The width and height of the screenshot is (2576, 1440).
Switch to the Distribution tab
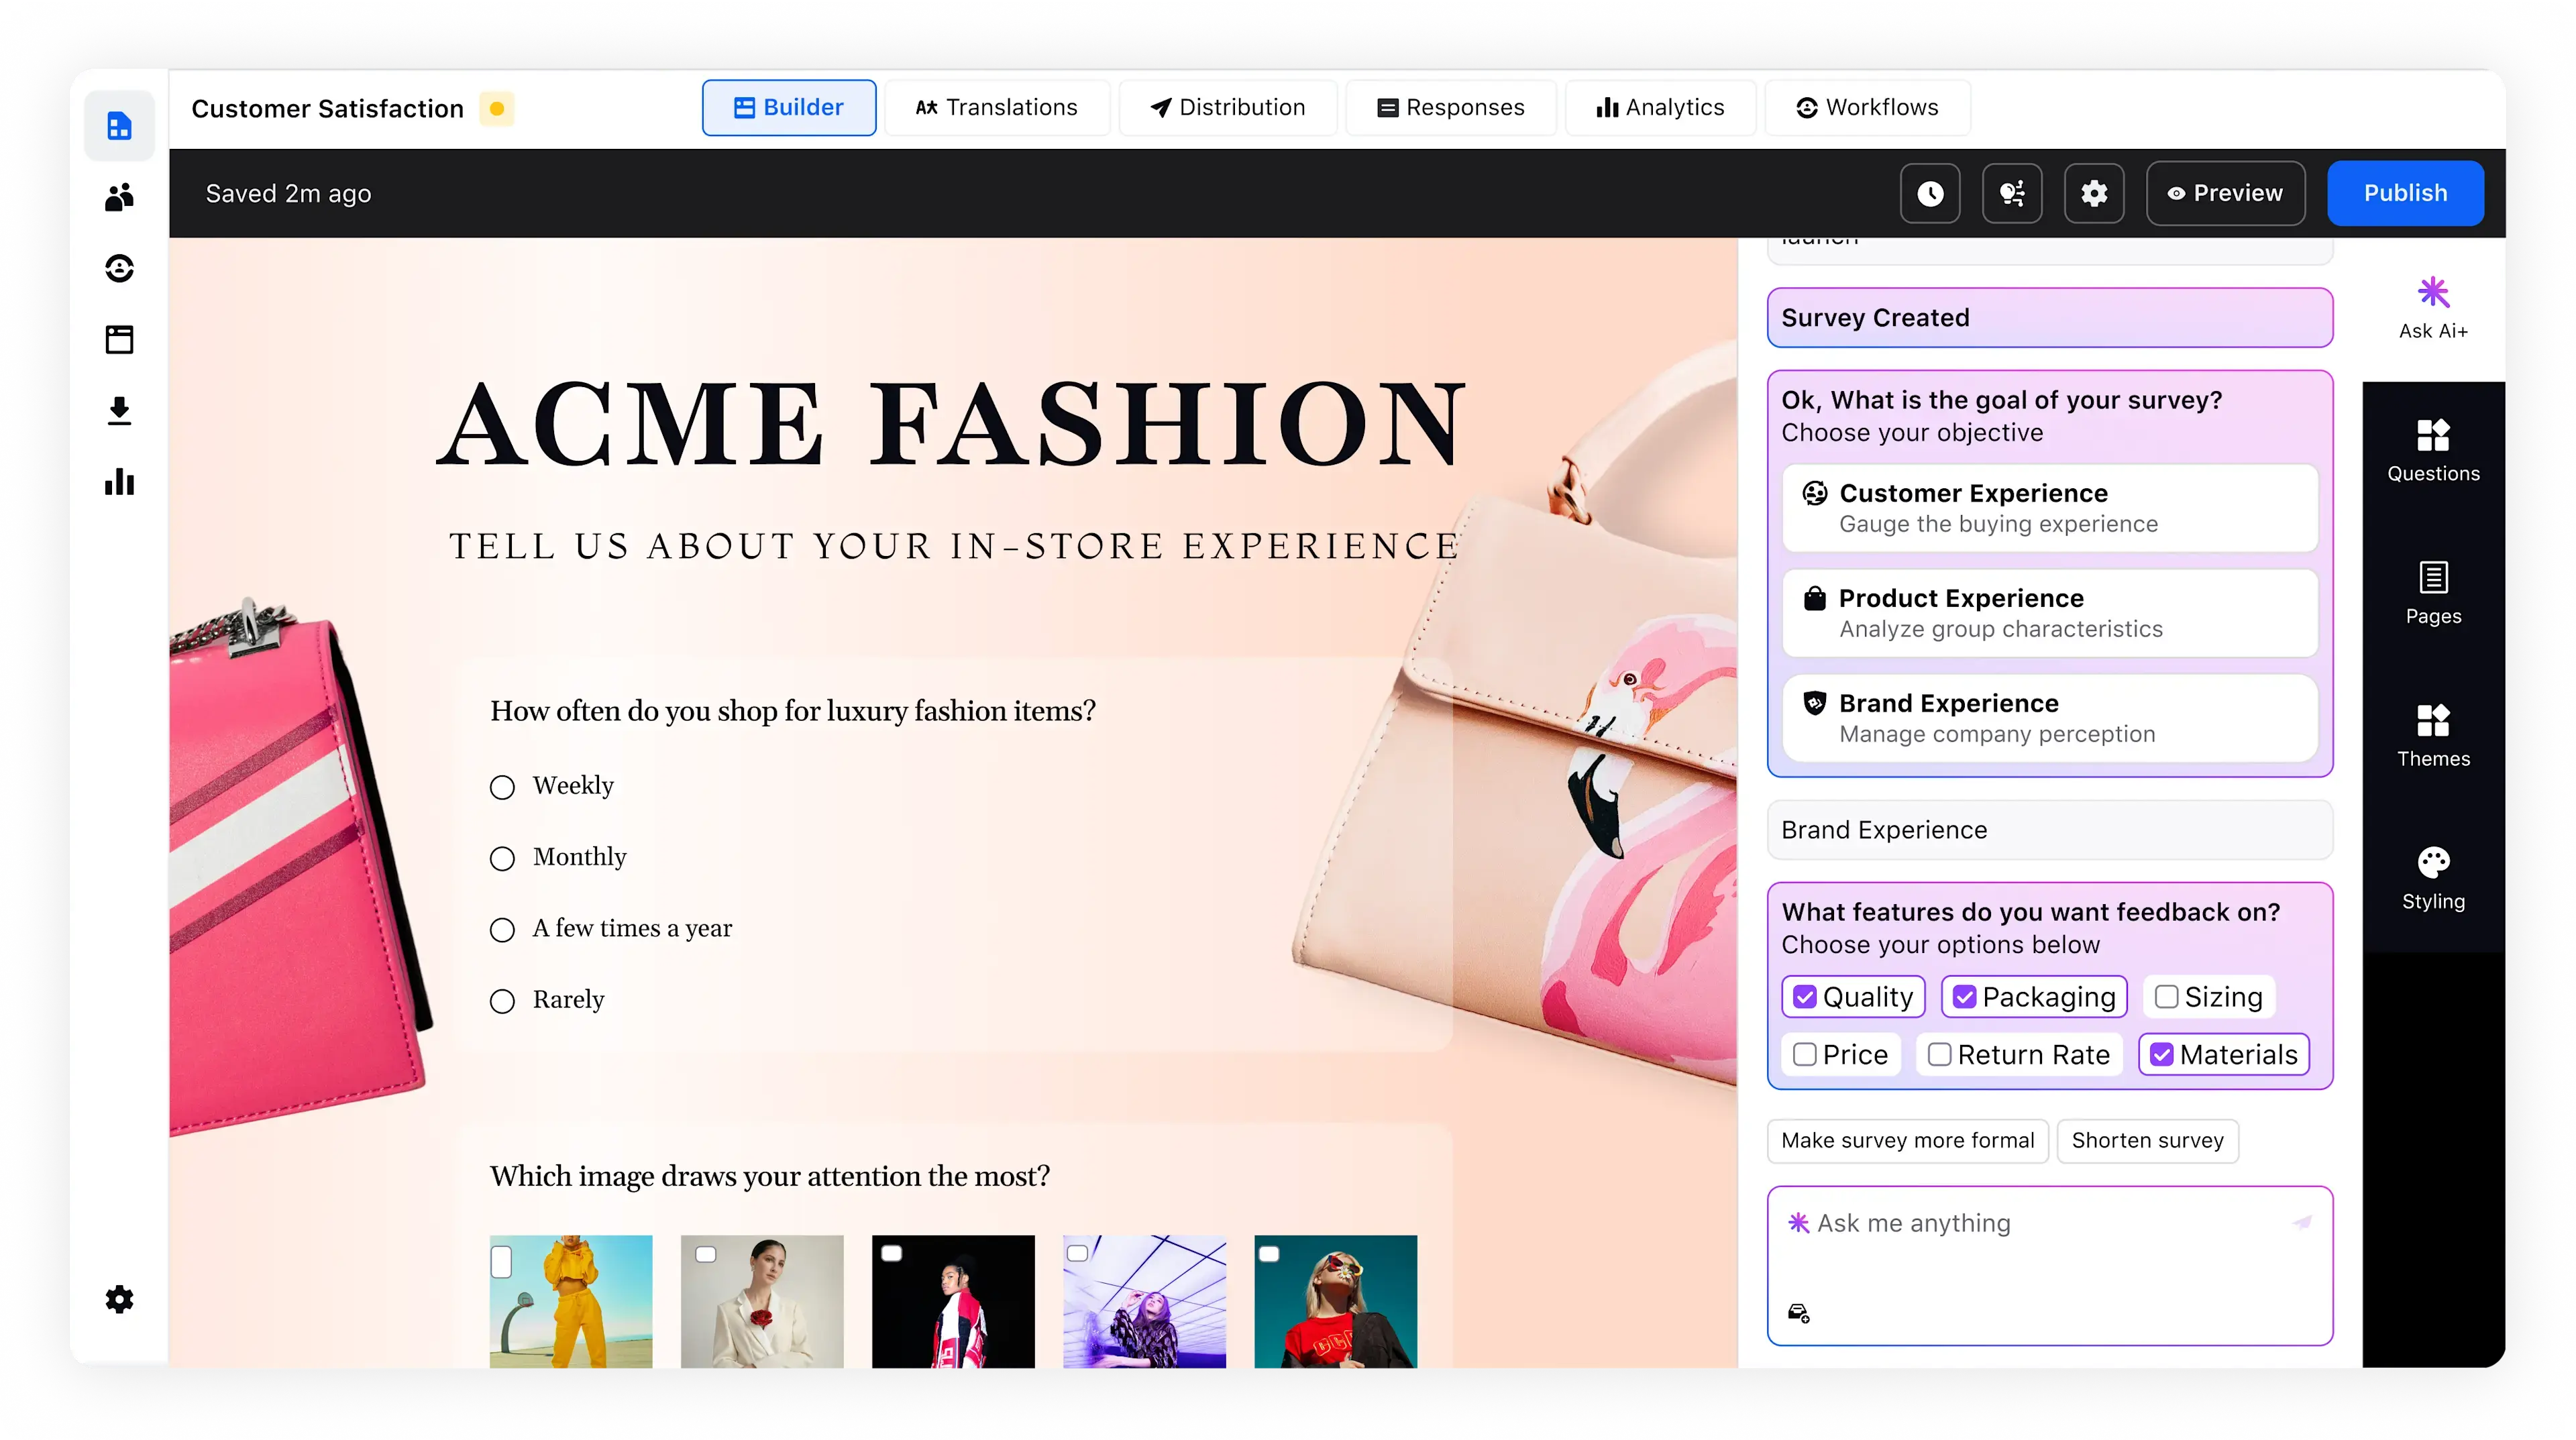[1227, 107]
